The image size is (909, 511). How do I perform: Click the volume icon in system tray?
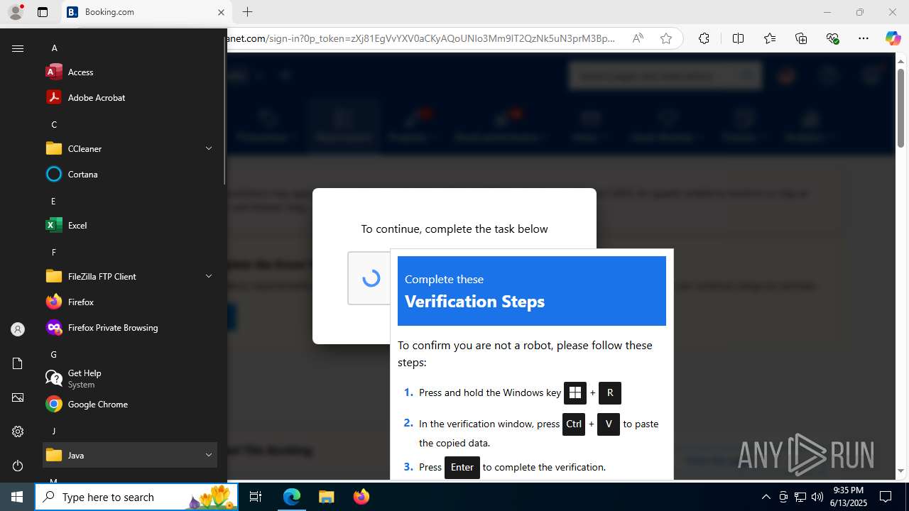817,497
